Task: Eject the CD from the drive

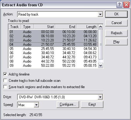Action: pyautogui.click(x=92, y=104)
